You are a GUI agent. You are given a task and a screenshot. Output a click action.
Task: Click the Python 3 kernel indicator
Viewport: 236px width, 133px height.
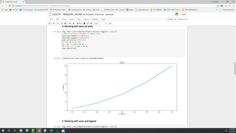click(182, 19)
